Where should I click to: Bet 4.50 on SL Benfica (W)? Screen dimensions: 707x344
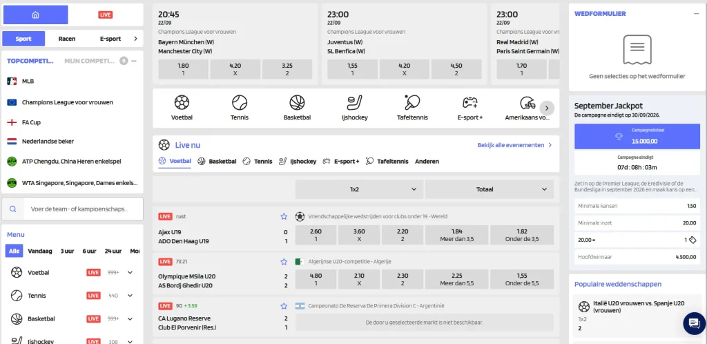456,69
